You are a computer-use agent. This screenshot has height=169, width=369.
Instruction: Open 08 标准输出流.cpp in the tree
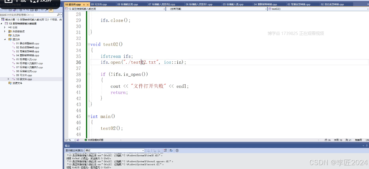(26, 71)
